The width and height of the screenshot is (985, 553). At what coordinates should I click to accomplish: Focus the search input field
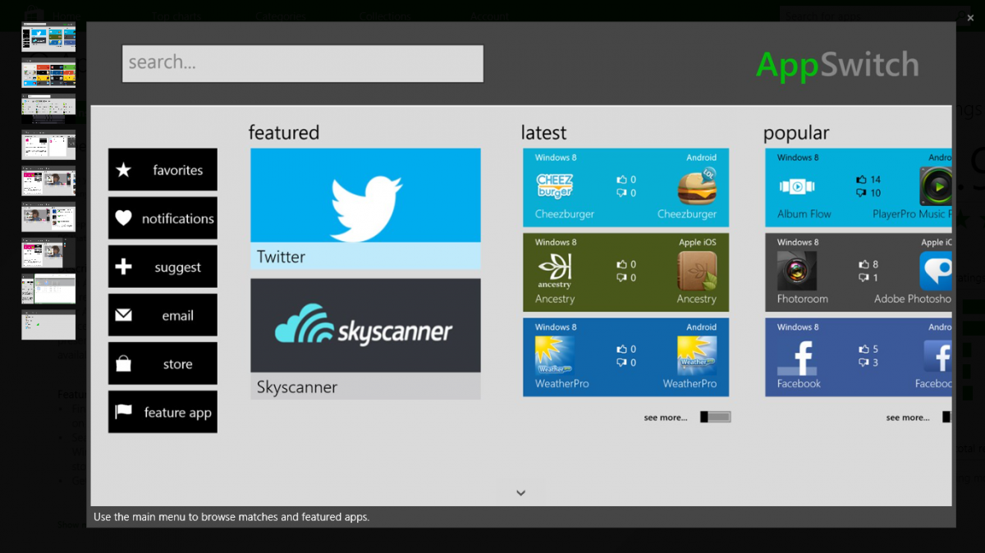(x=303, y=63)
